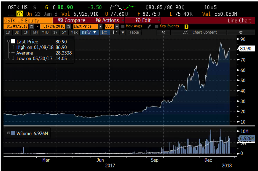This screenshot has width=258, height=171.
Task: Enable the Key Events checkbox
Action: [x=157, y=26]
